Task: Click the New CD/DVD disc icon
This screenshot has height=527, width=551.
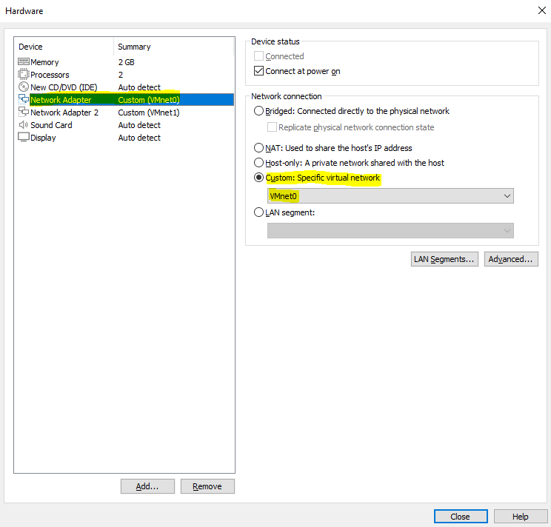Action: click(x=24, y=87)
